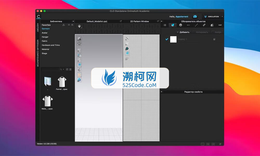Select Avatar in the library list
The image size is (260, 156).
pyautogui.click(x=45, y=33)
